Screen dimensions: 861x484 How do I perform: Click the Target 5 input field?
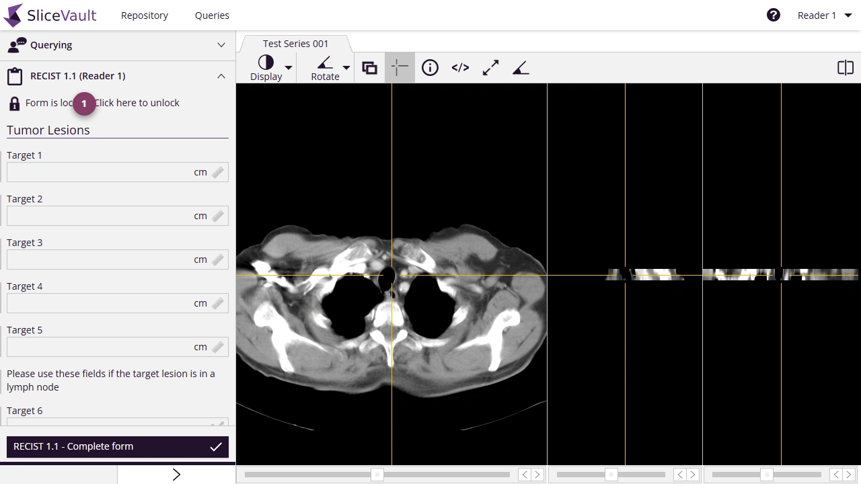[118, 347]
